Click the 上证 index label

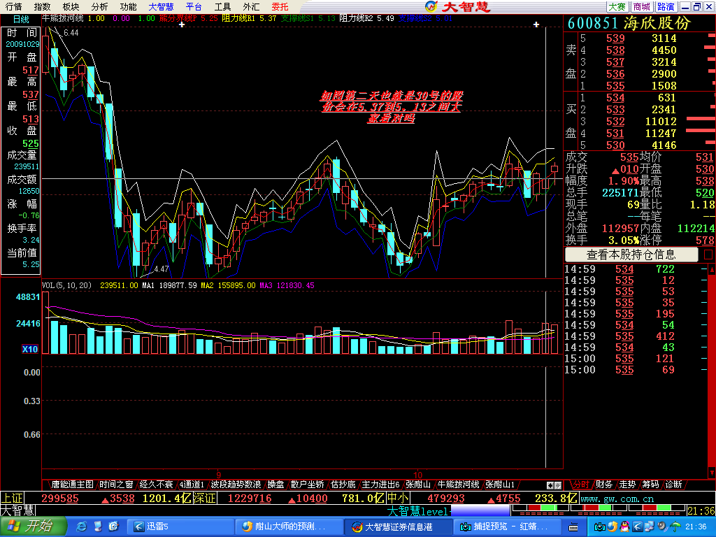[x=12, y=498]
